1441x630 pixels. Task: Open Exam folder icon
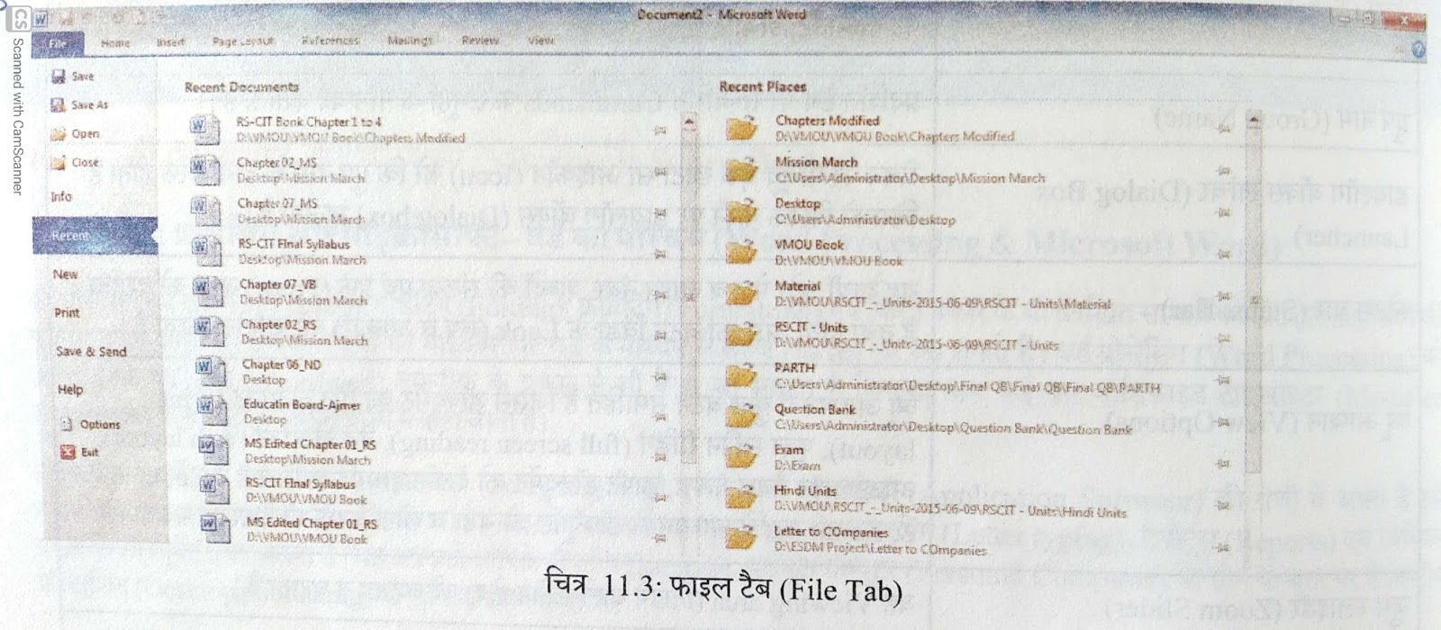coord(743,457)
